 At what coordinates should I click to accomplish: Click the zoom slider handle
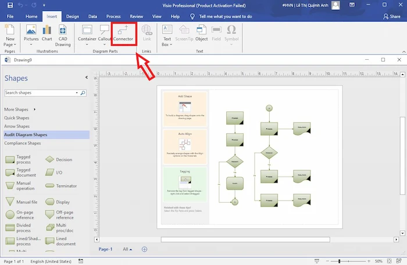339,261
